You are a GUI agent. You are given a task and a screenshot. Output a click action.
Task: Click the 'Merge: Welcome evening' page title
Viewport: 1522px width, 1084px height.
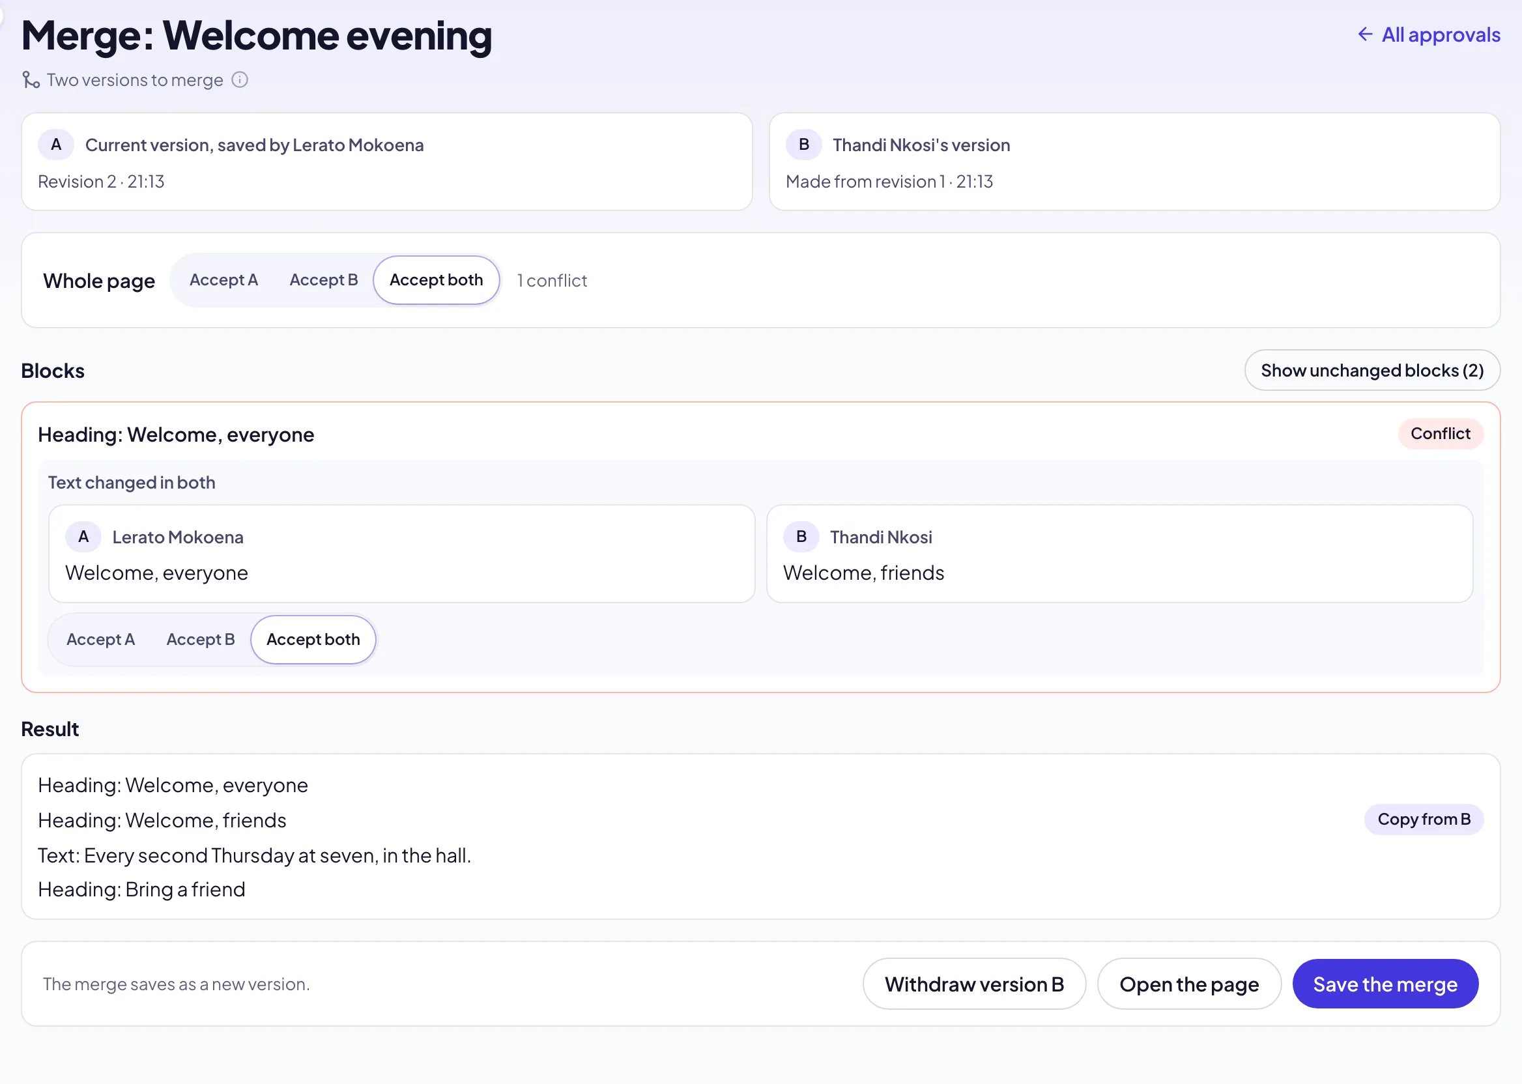pyautogui.click(x=256, y=35)
